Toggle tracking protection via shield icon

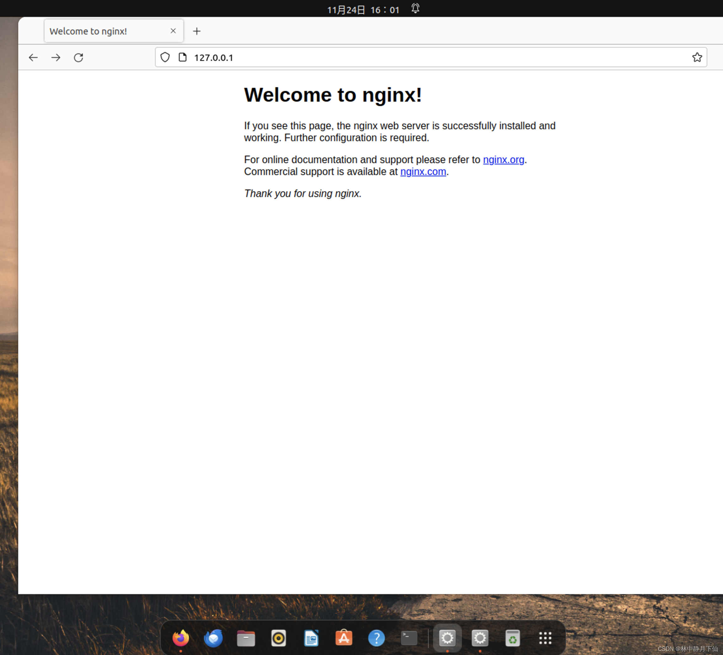165,57
